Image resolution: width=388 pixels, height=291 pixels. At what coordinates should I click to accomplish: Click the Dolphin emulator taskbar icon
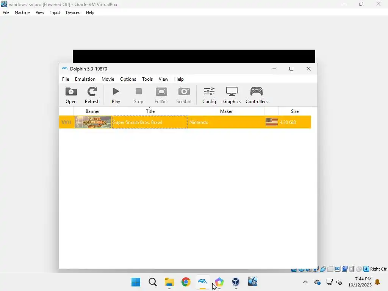point(203,282)
